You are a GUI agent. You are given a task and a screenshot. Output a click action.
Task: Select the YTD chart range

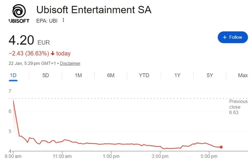(x=144, y=75)
